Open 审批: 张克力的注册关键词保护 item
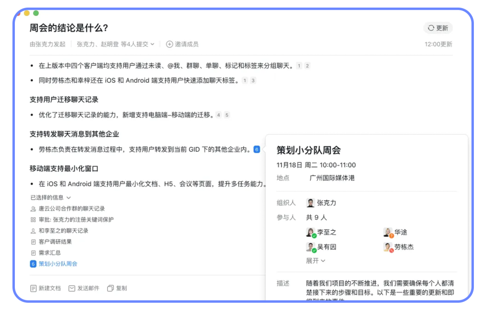This screenshot has height=310, width=486. [x=76, y=220]
